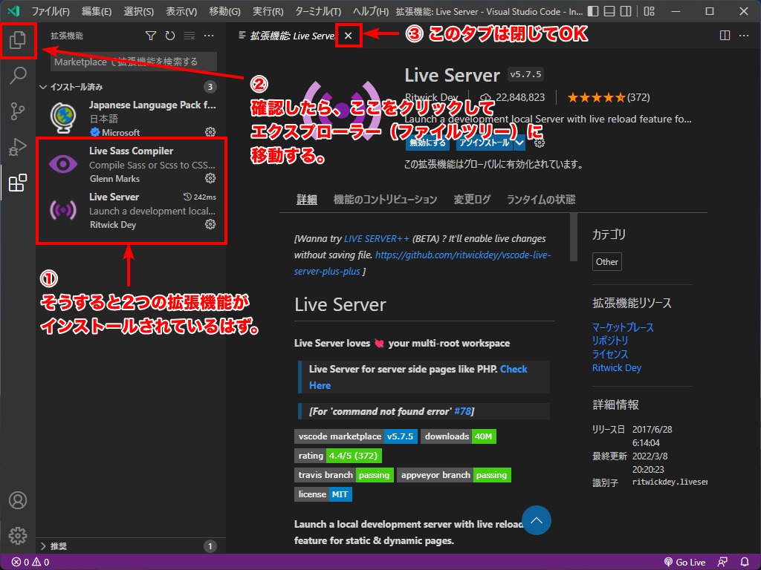Open the ファイル(F) menu

click(x=51, y=11)
